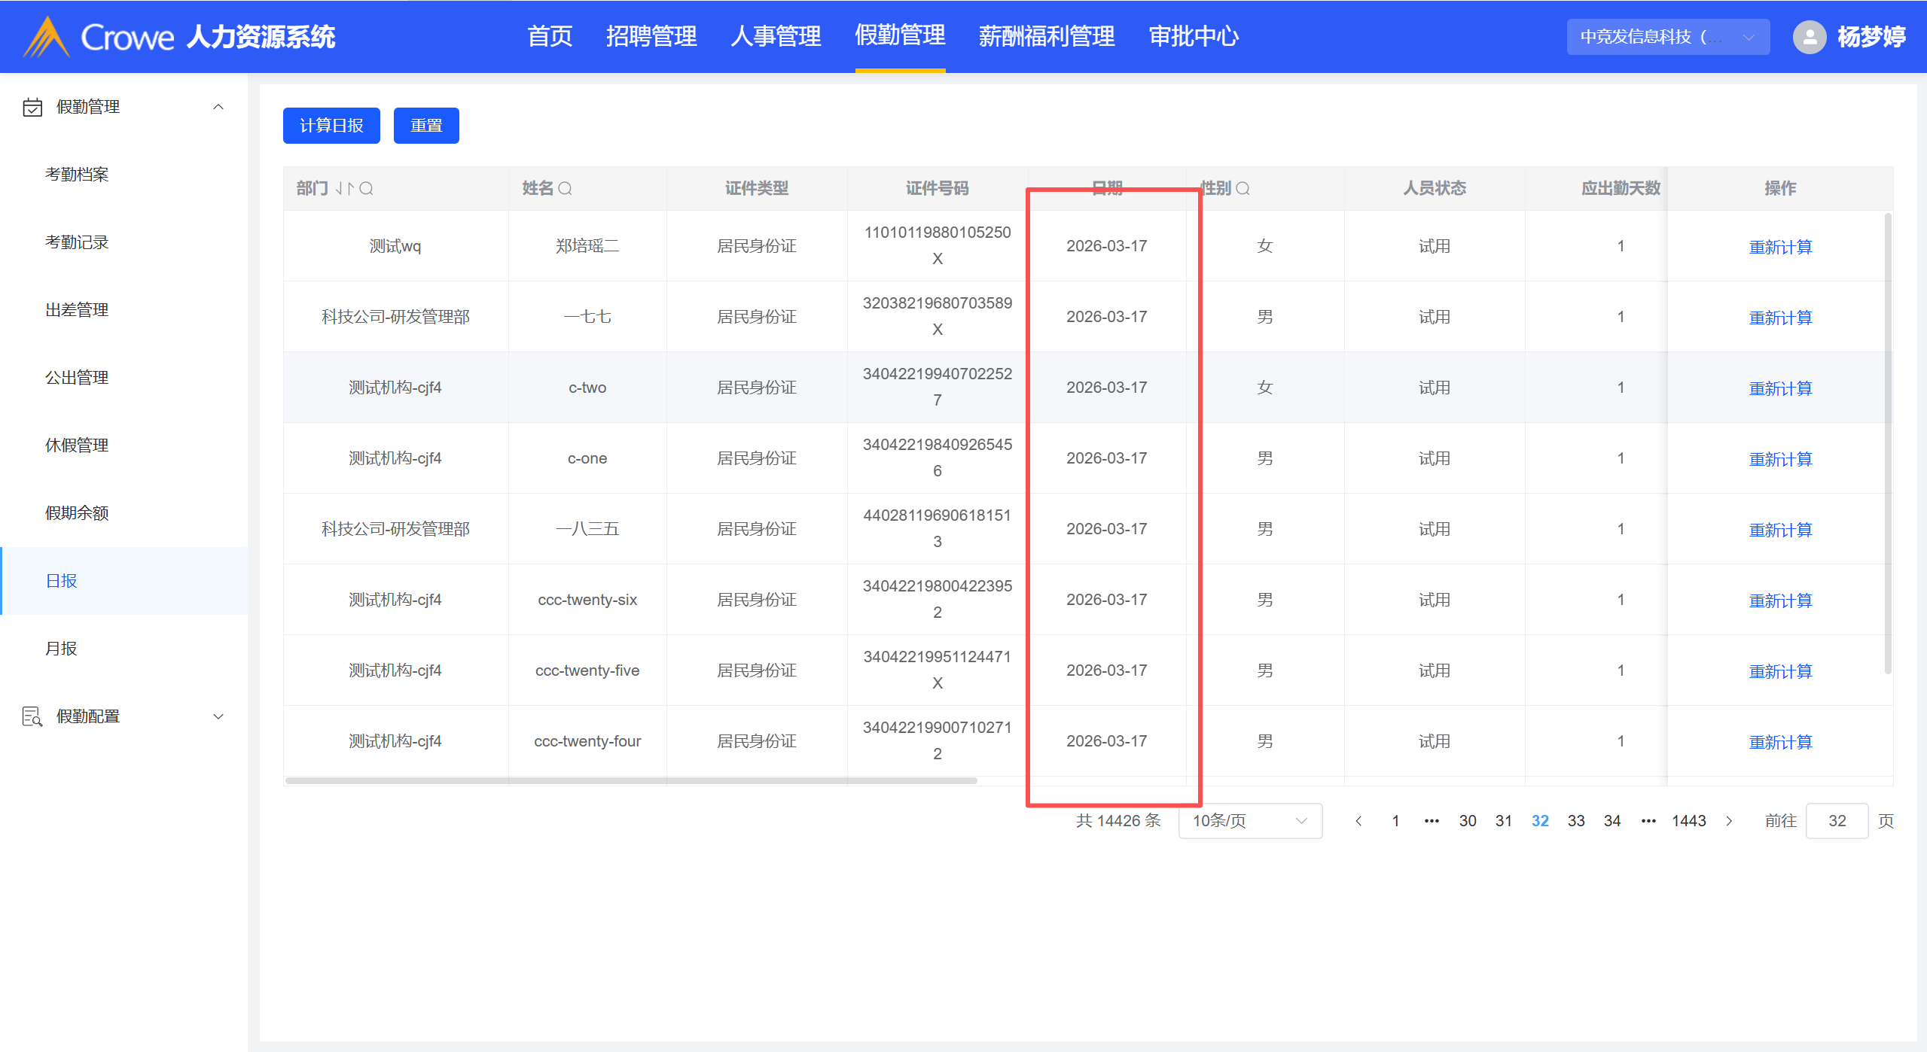Click the user avatar icon beside 杨梦婷

(x=1809, y=37)
